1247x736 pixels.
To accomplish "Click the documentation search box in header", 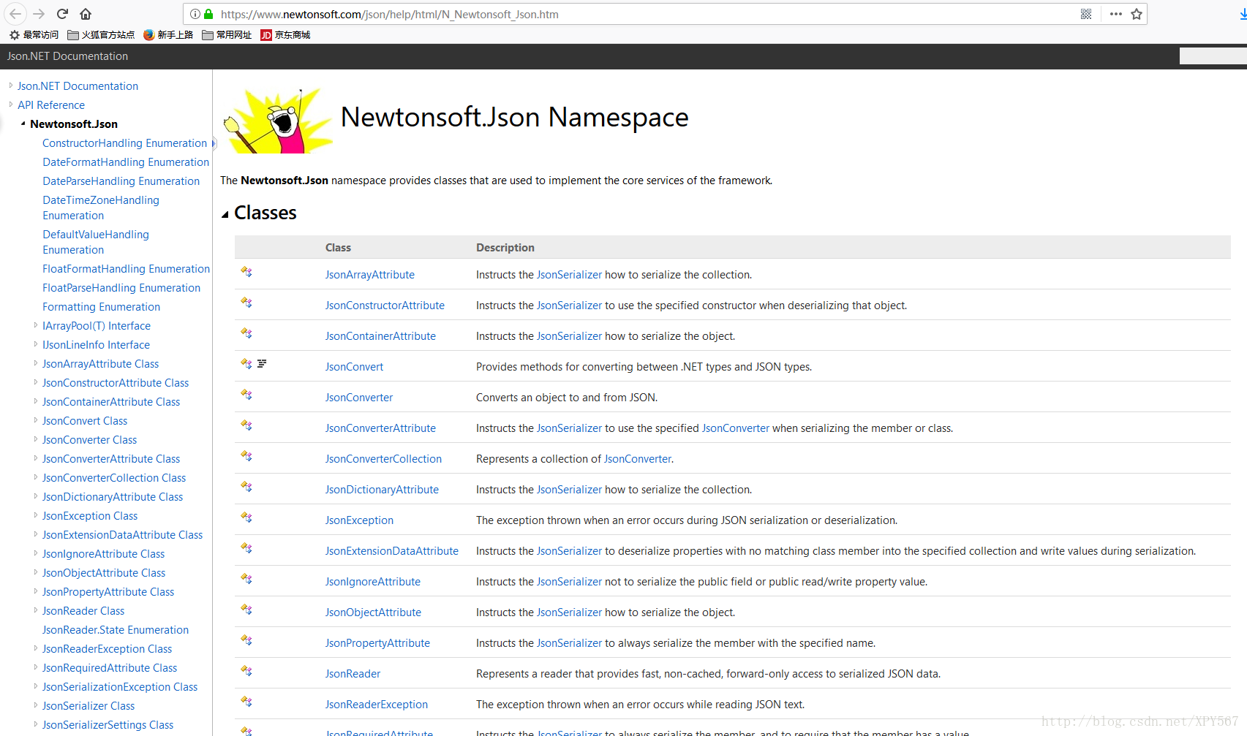I will pyautogui.click(x=1213, y=56).
